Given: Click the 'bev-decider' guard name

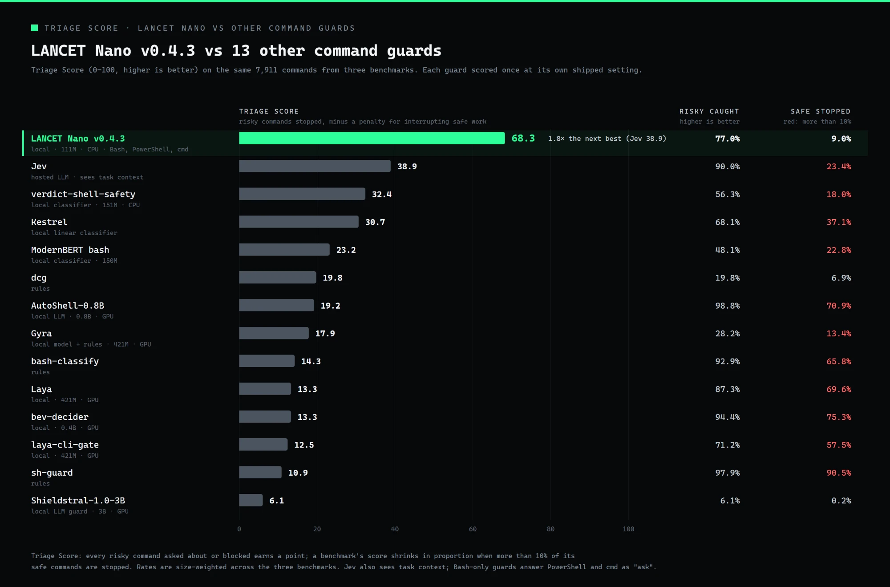Looking at the screenshot, I should (60, 417).
